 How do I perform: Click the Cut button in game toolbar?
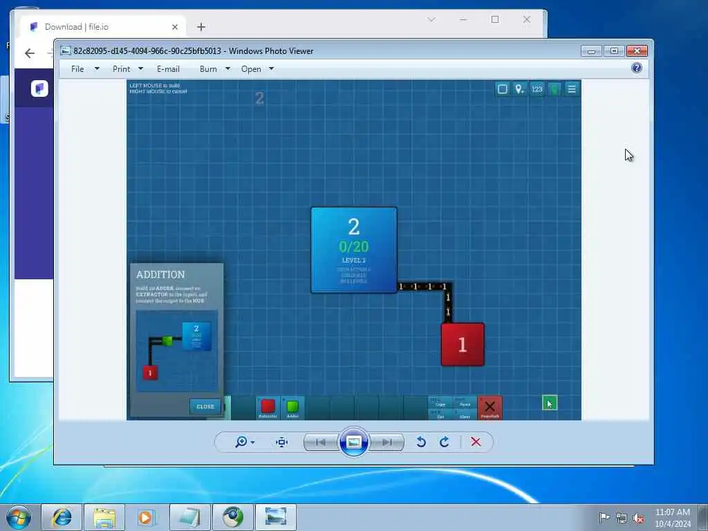(x=440, y=414)
